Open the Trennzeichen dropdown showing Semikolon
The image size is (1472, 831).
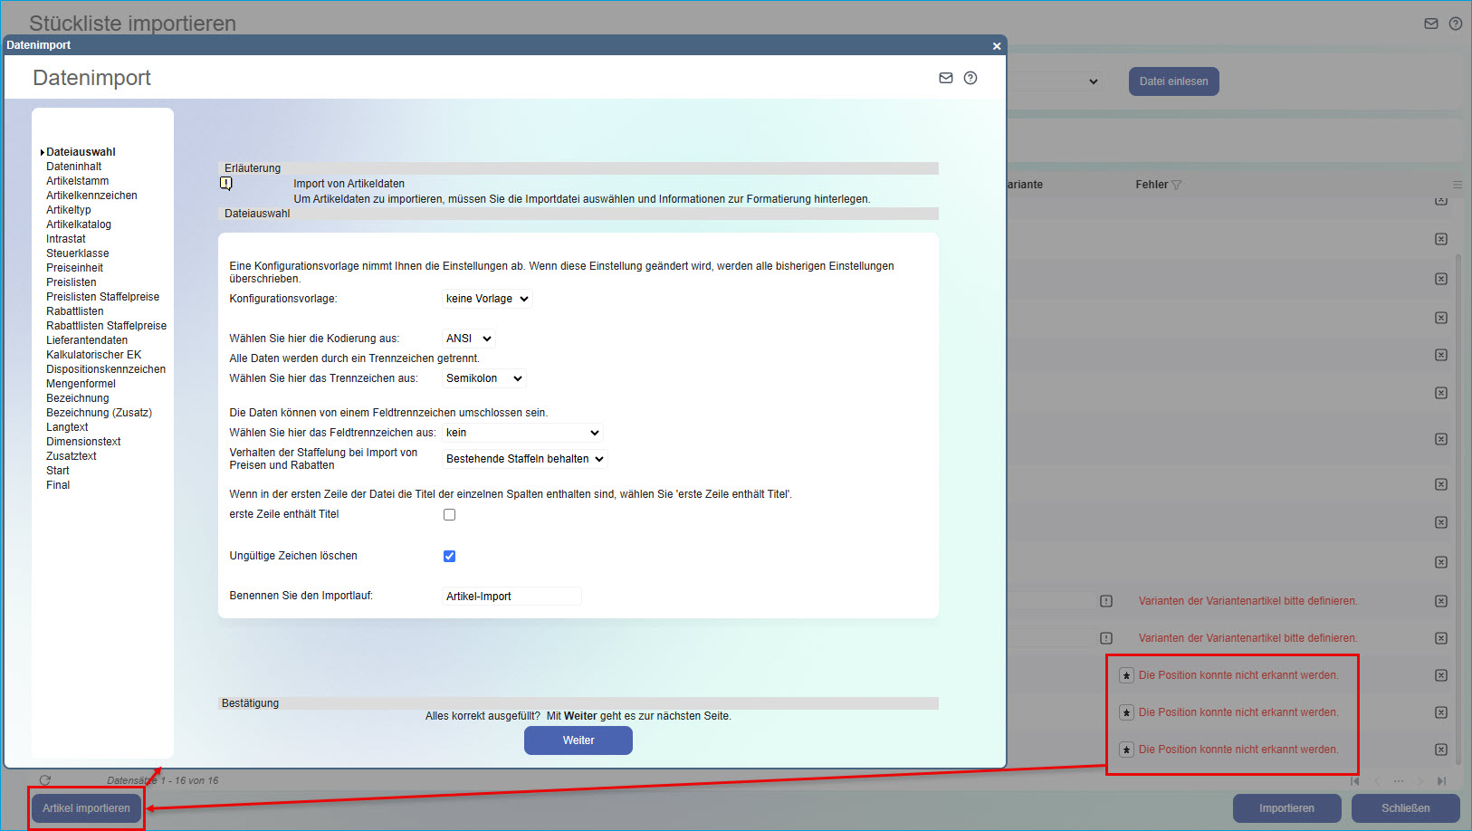coord(484,378)
